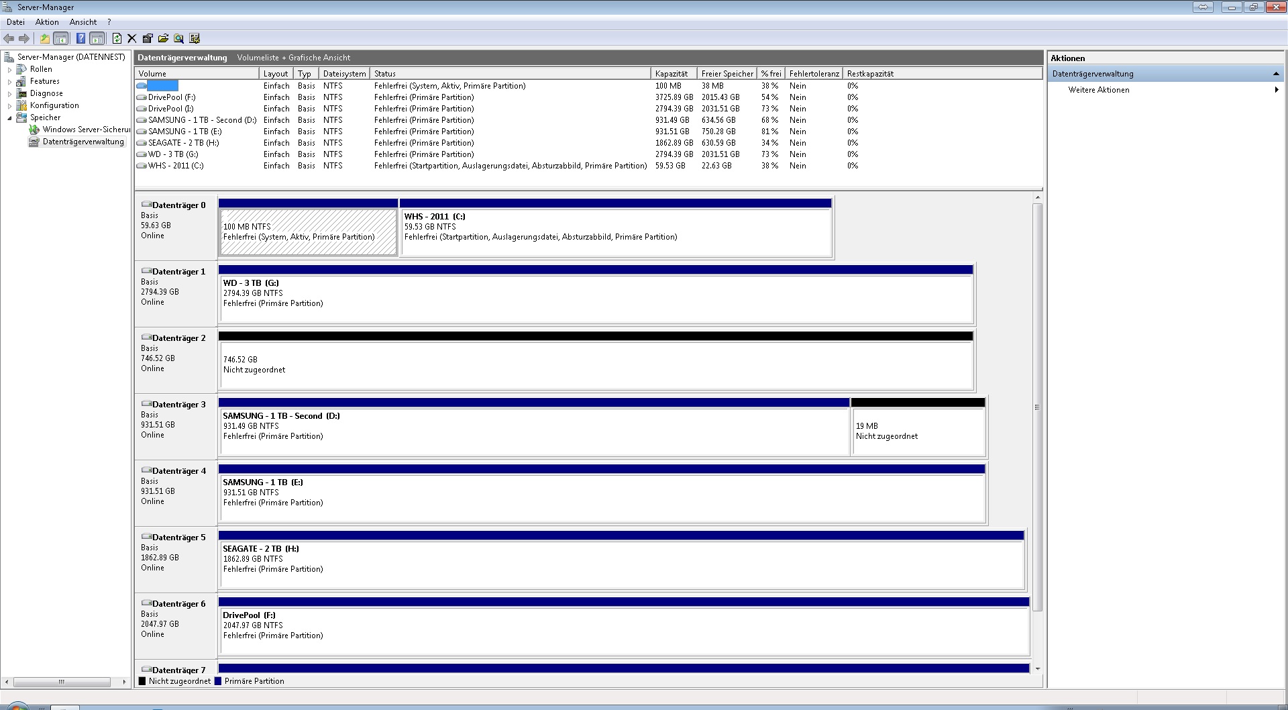Toggle the action pane toolbar icon

(97, 38)
